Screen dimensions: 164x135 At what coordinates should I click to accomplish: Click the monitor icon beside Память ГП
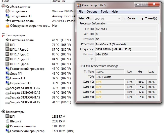pos(8,78)
